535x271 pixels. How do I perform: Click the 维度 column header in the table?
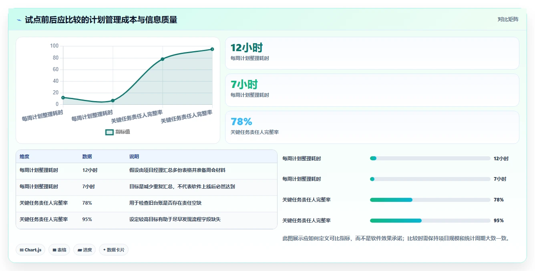(24, 157)
